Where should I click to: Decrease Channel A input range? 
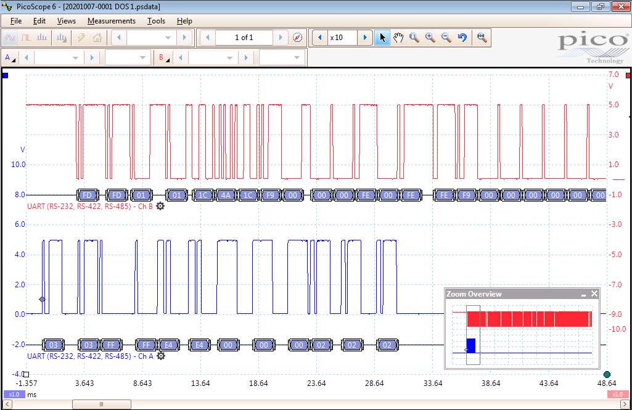[x=26, y=58]
